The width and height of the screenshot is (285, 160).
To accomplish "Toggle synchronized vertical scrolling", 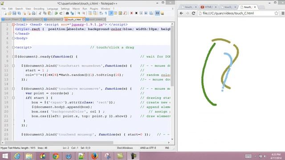I will click(x=90, y=13).
